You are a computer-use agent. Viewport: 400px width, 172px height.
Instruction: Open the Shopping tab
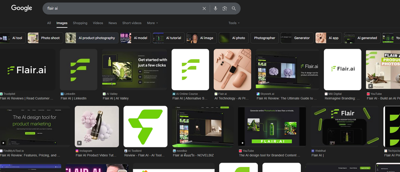(80, 23)
